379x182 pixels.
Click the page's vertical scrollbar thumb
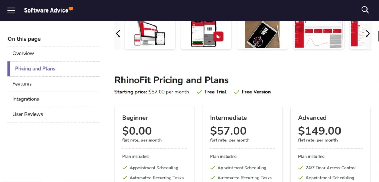378,36
